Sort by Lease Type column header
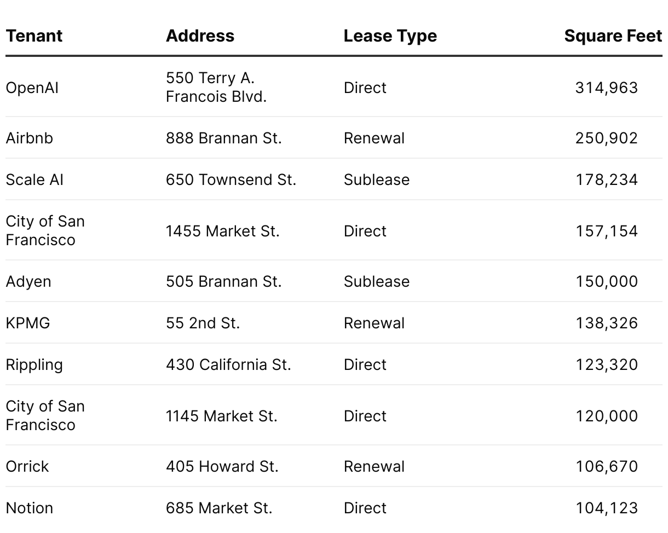668x533 pixels. click(390, 36)
